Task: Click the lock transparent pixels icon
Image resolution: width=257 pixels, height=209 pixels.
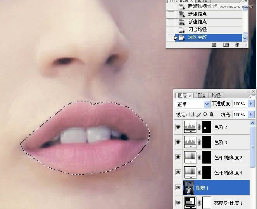Action: pyautogui.click(x=192, y=115)
